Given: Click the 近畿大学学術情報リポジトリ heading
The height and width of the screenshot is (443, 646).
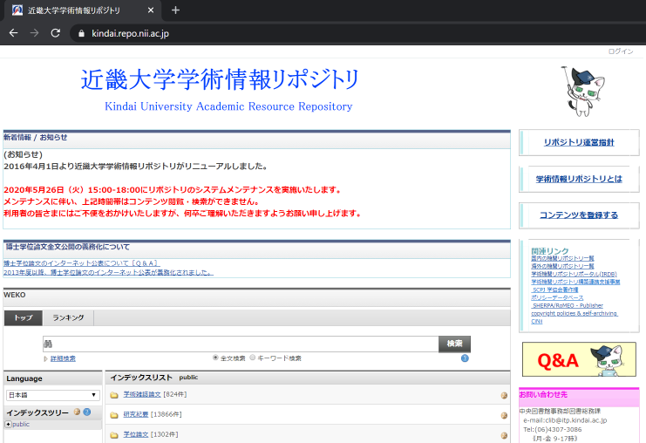Looking at the screenshot, I should pos(220,79).
